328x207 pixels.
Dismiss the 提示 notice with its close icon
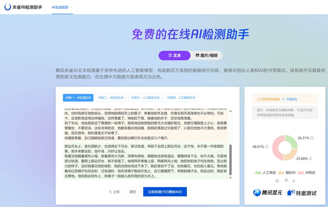click(313, 110)
